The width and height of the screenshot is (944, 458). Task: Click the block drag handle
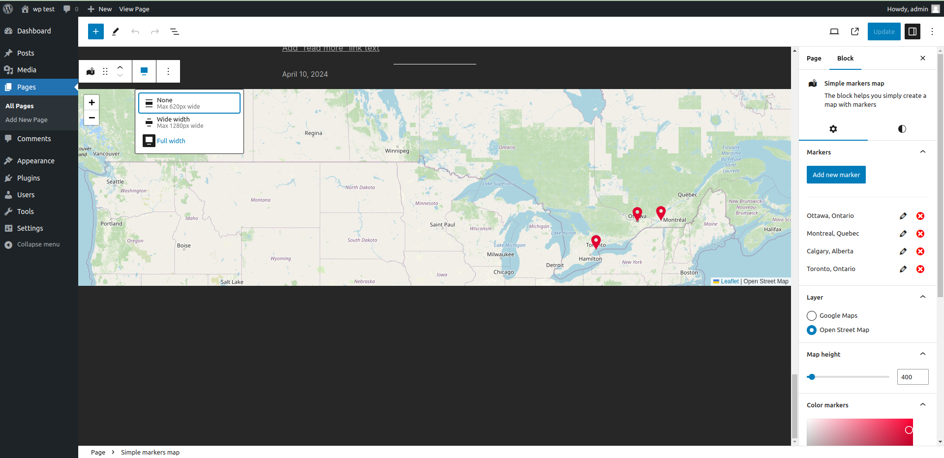(105, 71)
